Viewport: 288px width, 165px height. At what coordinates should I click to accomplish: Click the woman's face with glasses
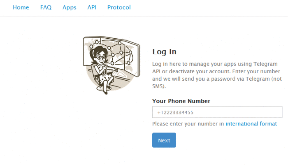tap(101, 58)
